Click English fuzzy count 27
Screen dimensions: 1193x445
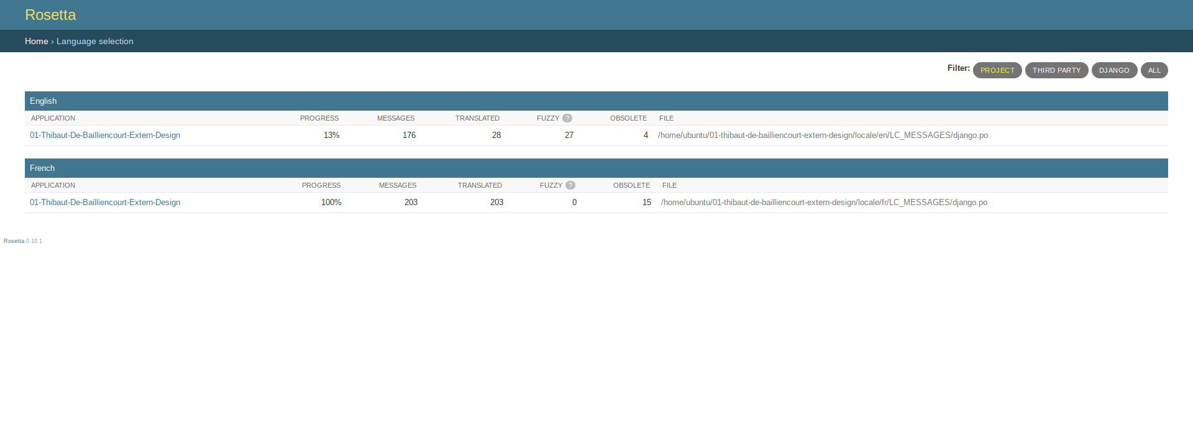coord(569,135)
